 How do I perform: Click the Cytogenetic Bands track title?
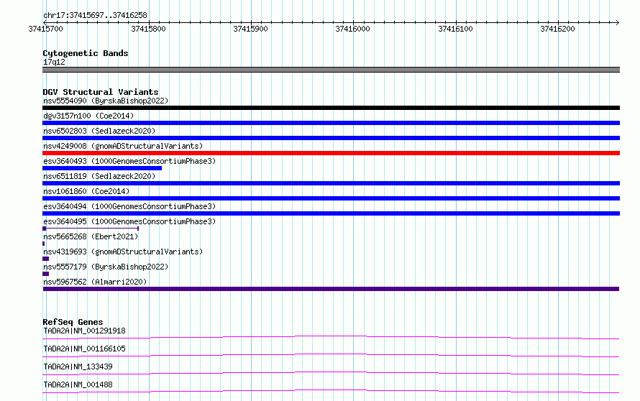[x=86, y=53]
